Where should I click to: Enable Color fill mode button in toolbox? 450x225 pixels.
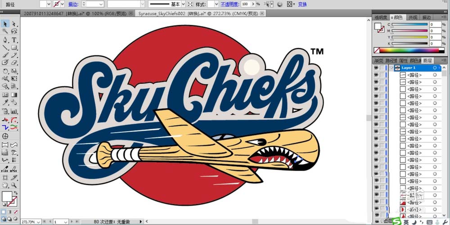click(4, 212)
